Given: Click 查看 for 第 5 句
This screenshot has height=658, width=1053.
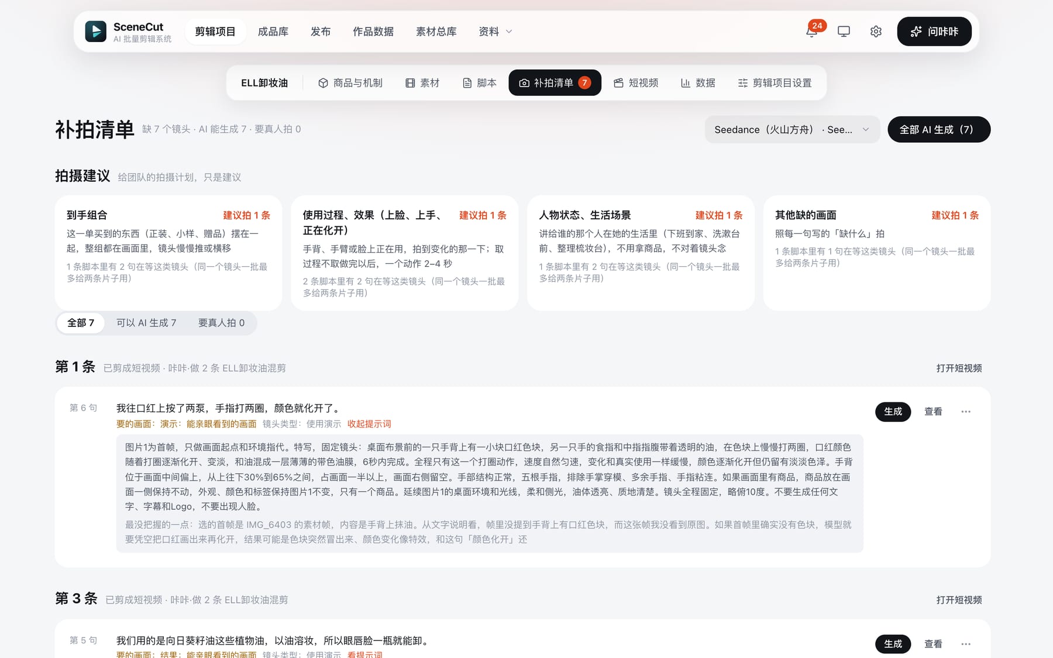Looking at the screenshot, I should 933,644.
